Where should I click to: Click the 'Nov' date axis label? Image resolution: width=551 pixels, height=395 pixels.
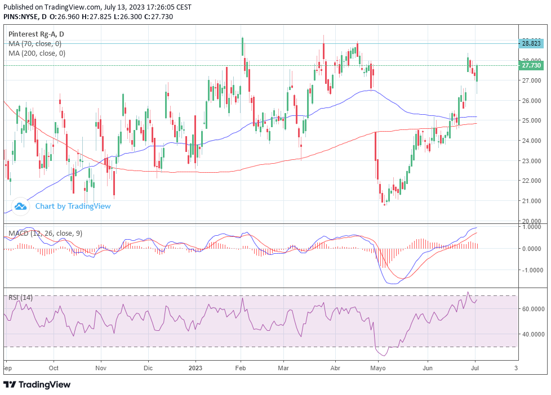coord(101,368)
